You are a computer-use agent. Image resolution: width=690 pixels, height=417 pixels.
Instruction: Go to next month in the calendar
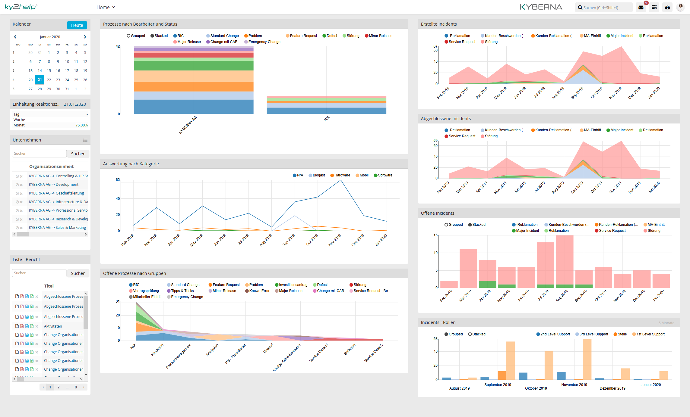pyautogui.click(x=85, y=36)
